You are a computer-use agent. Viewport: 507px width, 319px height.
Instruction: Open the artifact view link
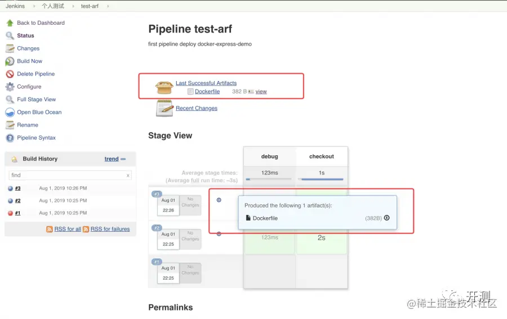pyautogui.click(x=261, y=92)
